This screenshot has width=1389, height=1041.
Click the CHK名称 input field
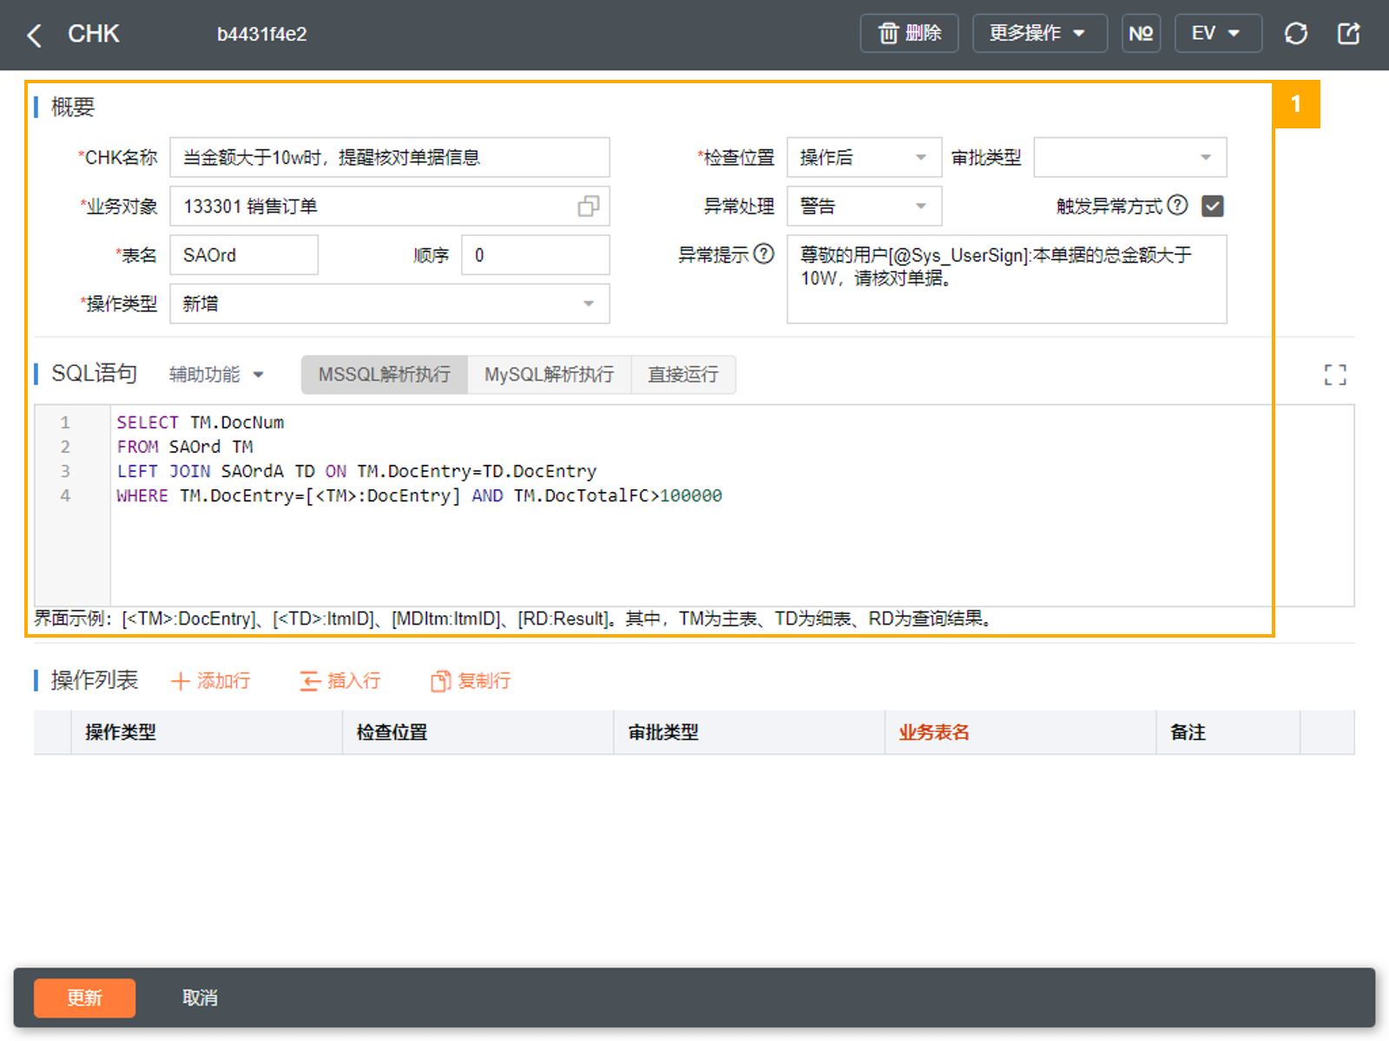tap(390, 157)
